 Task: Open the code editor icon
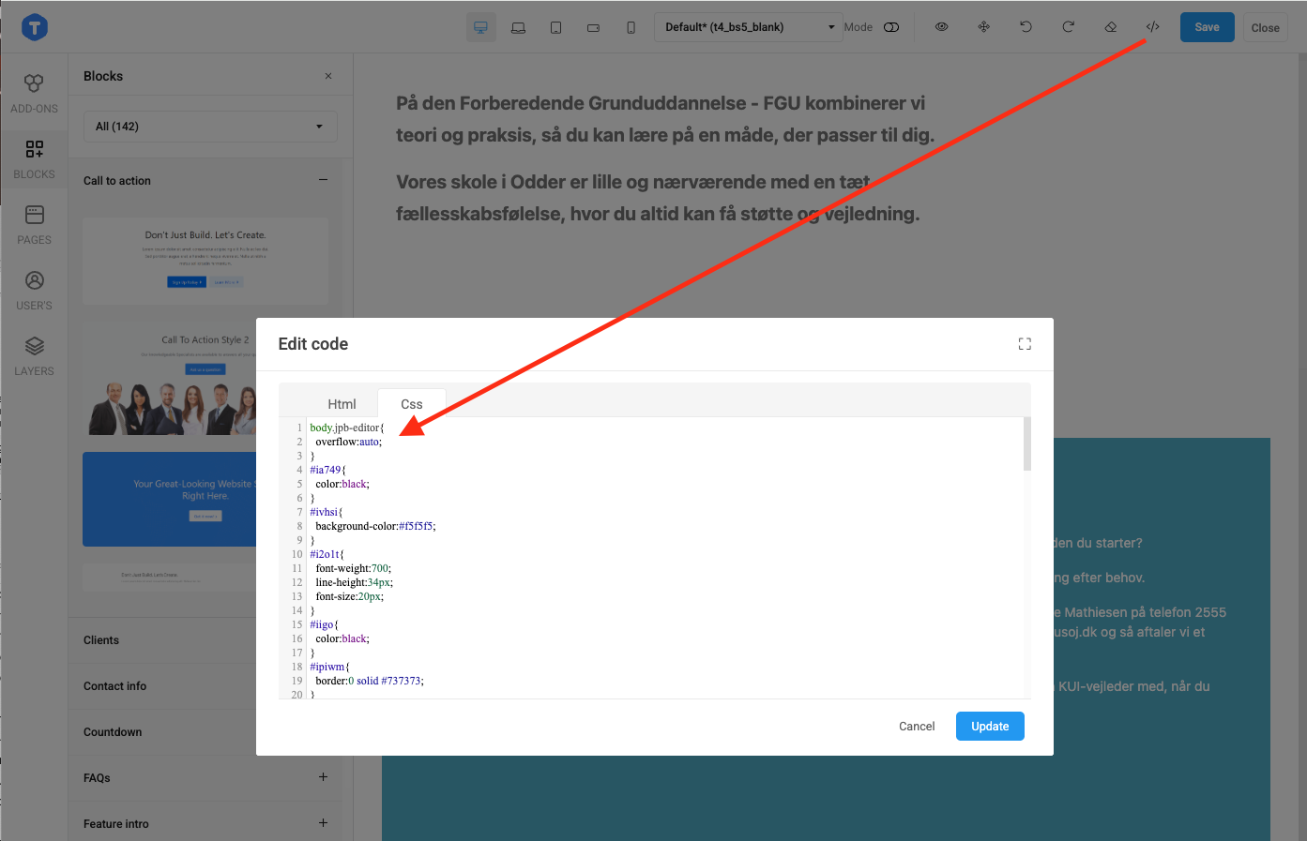coord(1152,27)
